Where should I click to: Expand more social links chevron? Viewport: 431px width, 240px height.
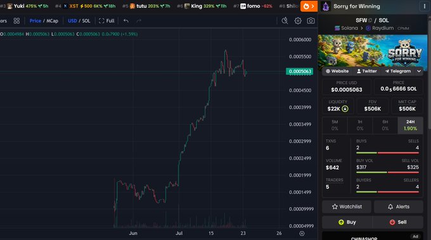[419, 71]
